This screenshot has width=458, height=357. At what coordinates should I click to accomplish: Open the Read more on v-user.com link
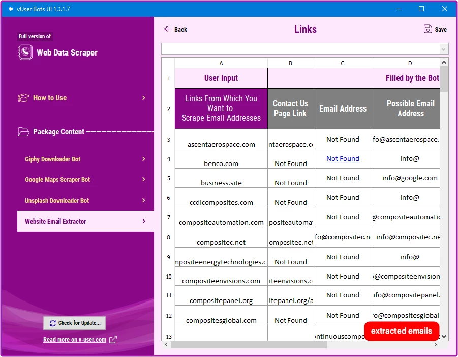tap(75, 340)
